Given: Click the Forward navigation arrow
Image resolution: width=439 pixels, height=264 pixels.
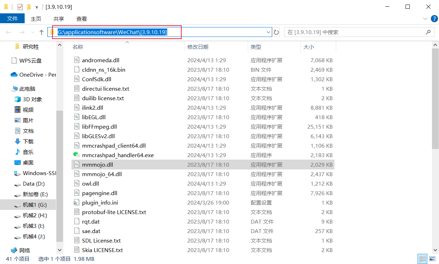Looking at the screenshot, I should click(x=21, y=32).
